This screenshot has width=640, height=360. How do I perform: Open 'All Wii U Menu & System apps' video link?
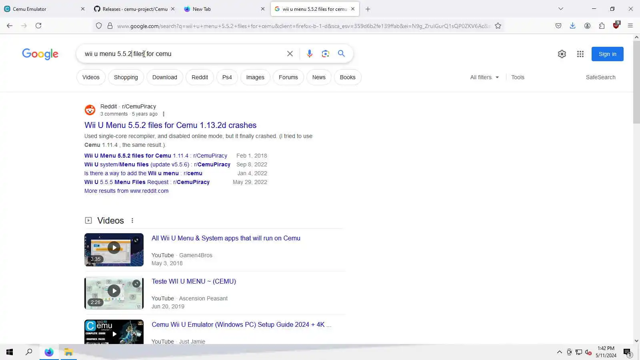226,238
